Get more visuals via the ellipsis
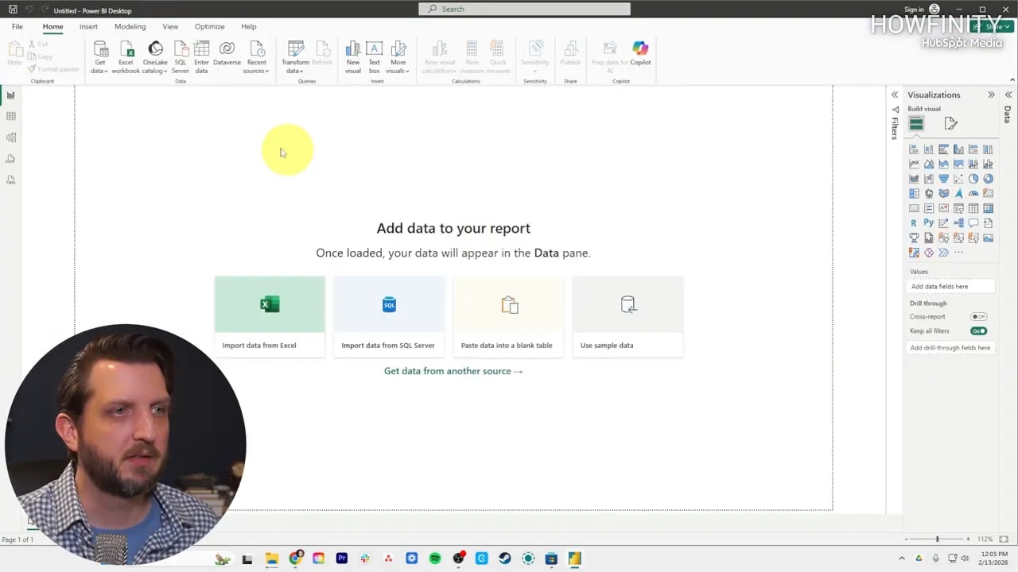This screenshot has width=1018, height=572. tap(958, 253)
